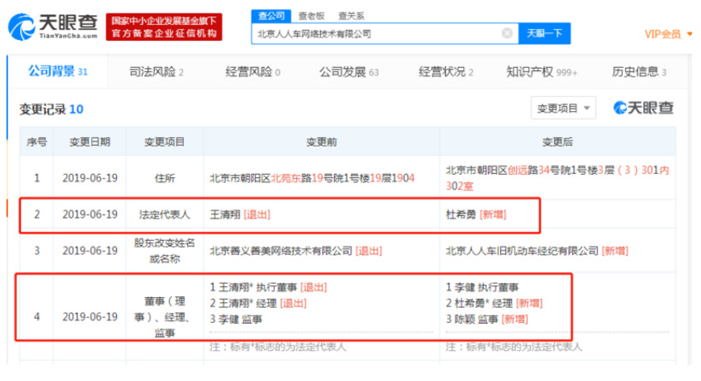
Task: Click the 股东改变姓名或名称 cell
Action: (x=165, y=251)
